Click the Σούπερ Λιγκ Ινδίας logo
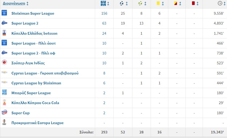Screen dimensions: 227x138 point(4,62)
